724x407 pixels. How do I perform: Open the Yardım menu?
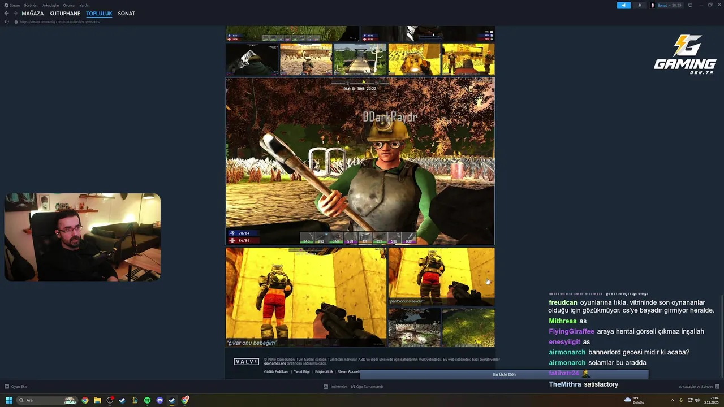pyautogui.click(x=85, y=5)
